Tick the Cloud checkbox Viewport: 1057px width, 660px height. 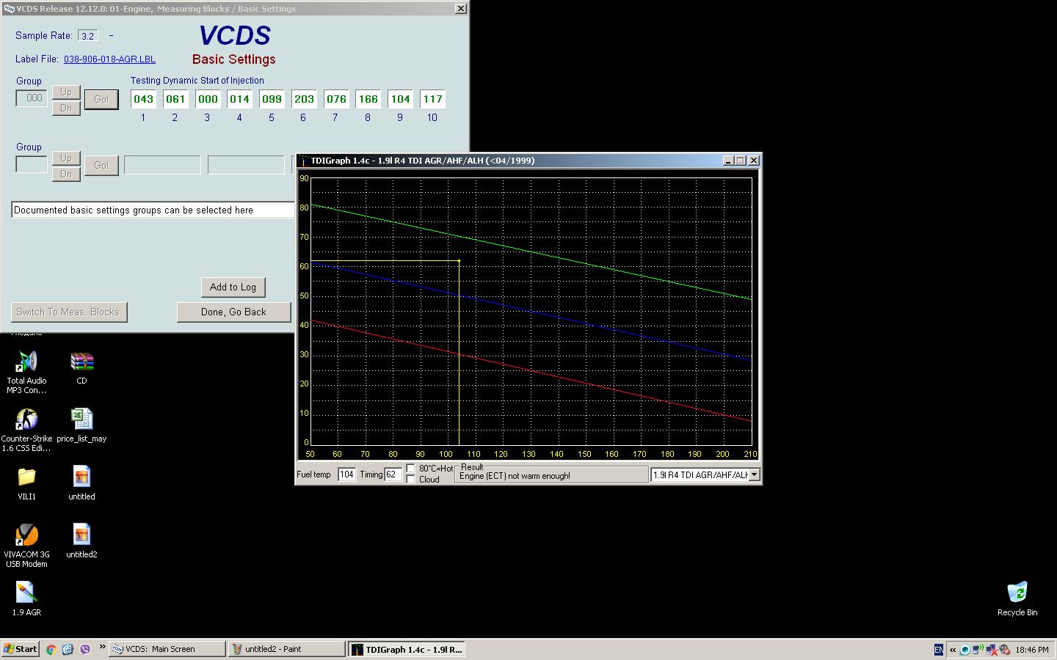411,480
